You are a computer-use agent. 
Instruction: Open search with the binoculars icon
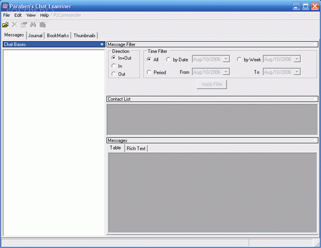coord(33,25)
